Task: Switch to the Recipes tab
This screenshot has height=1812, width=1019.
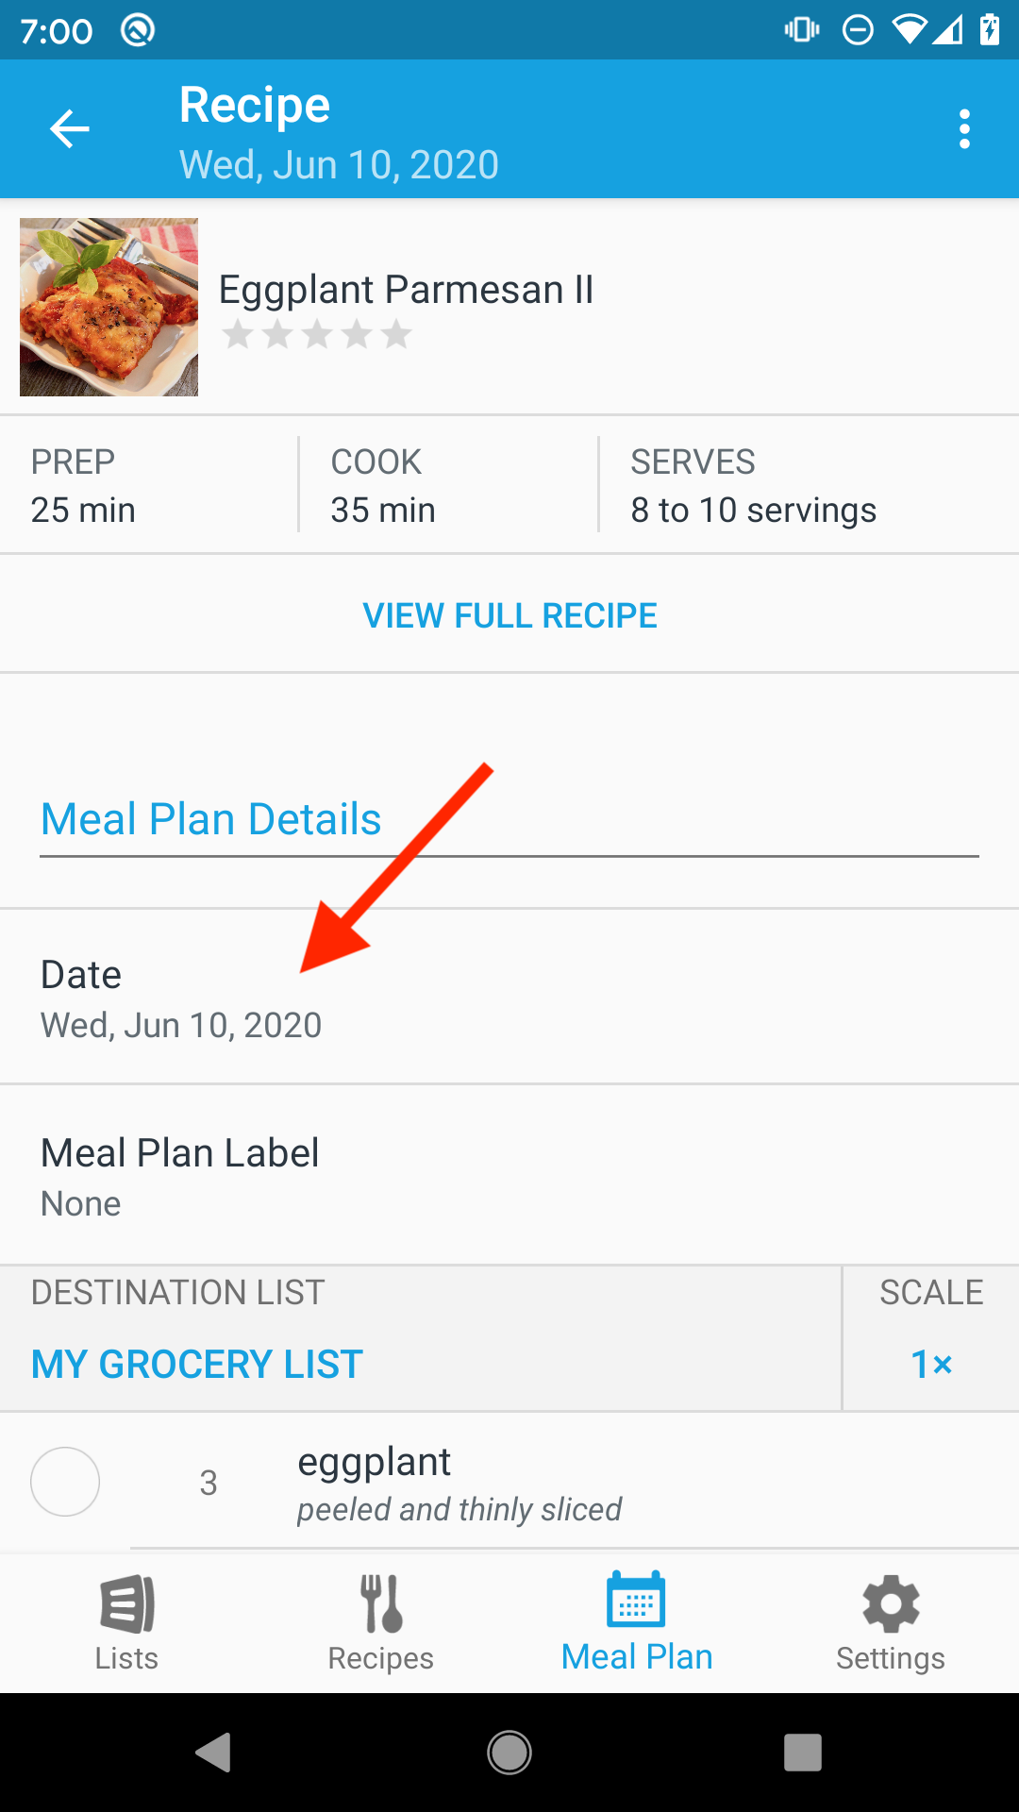Action: 381,1623
